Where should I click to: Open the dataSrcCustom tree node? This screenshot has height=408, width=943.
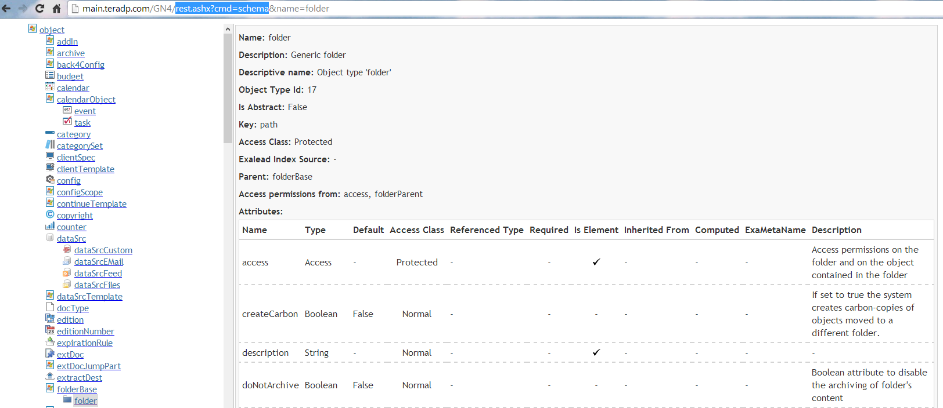point(103,250)
